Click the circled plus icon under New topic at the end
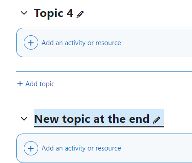Screen dimensions: 192x163 click(31, 148)
